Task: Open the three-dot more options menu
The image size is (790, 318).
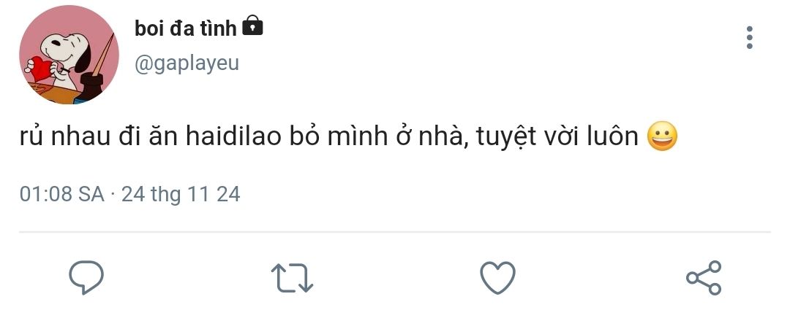Action: coord(749,38)
